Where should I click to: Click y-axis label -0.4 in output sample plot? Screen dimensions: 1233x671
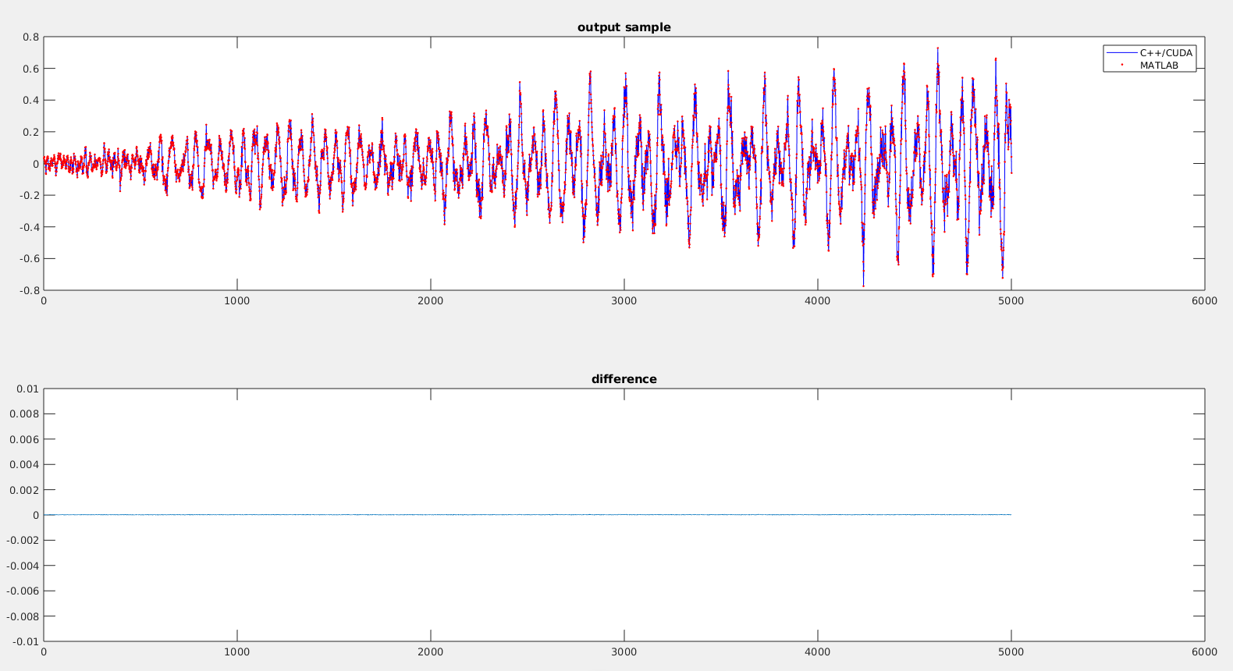(29, 227)
